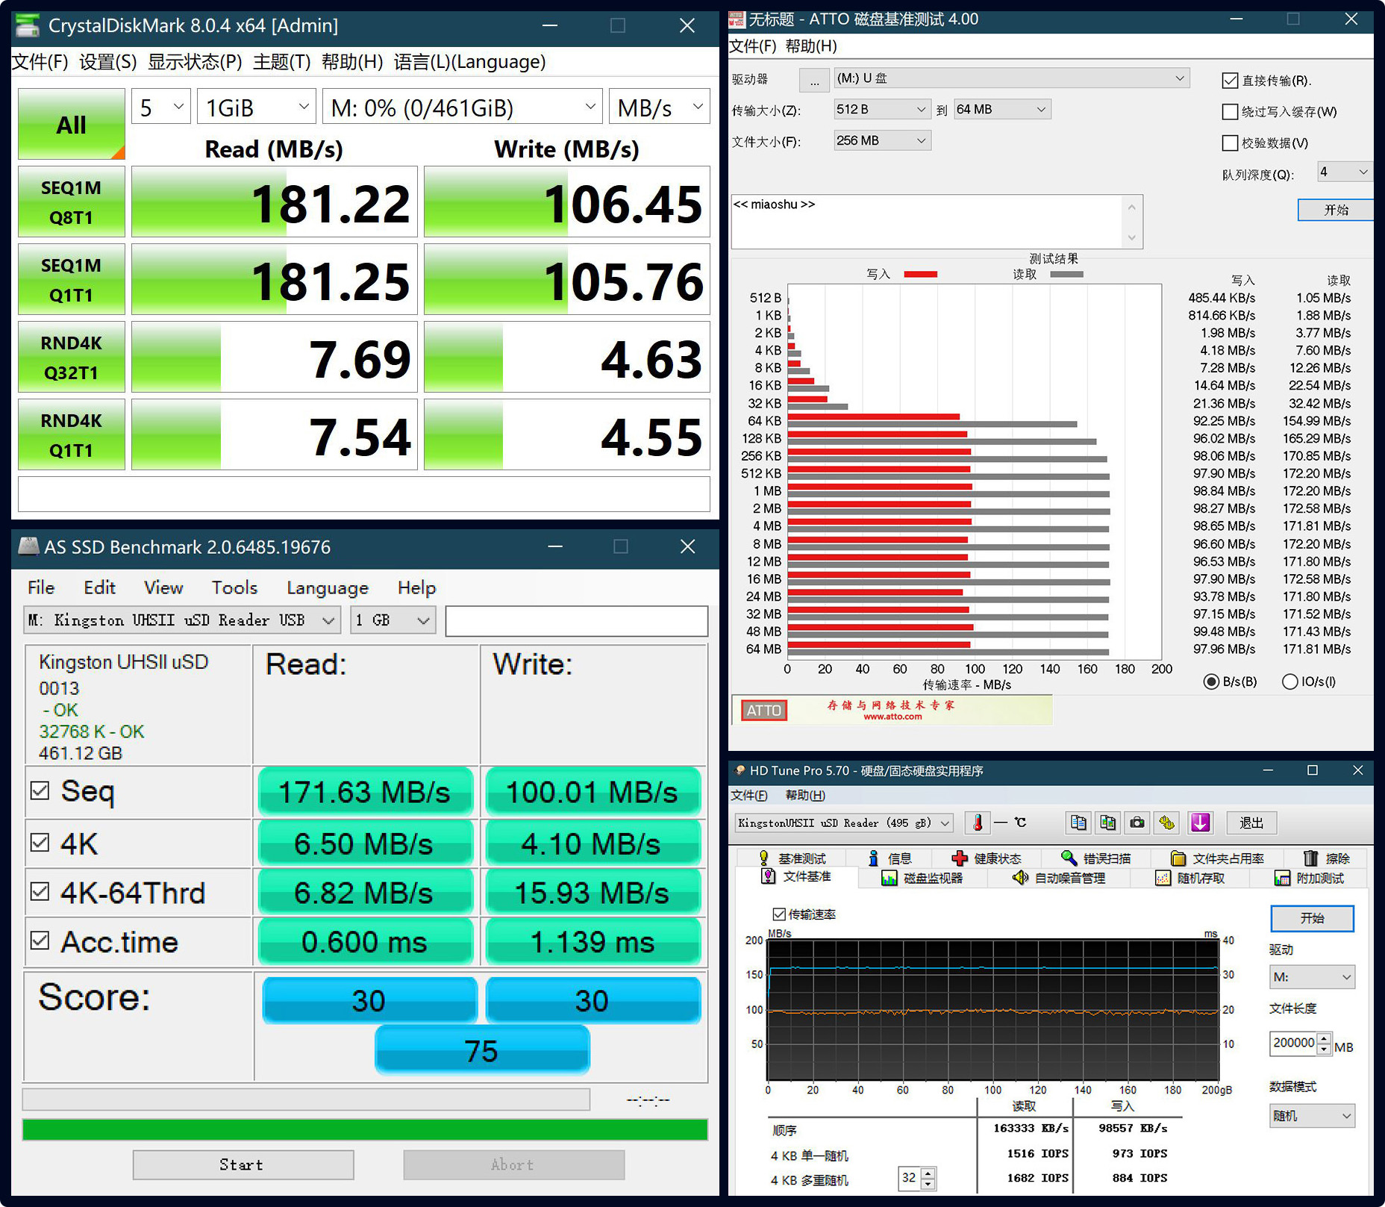Toggle 传输速率 checkbox in HD Tune

(x=779, y=914)
